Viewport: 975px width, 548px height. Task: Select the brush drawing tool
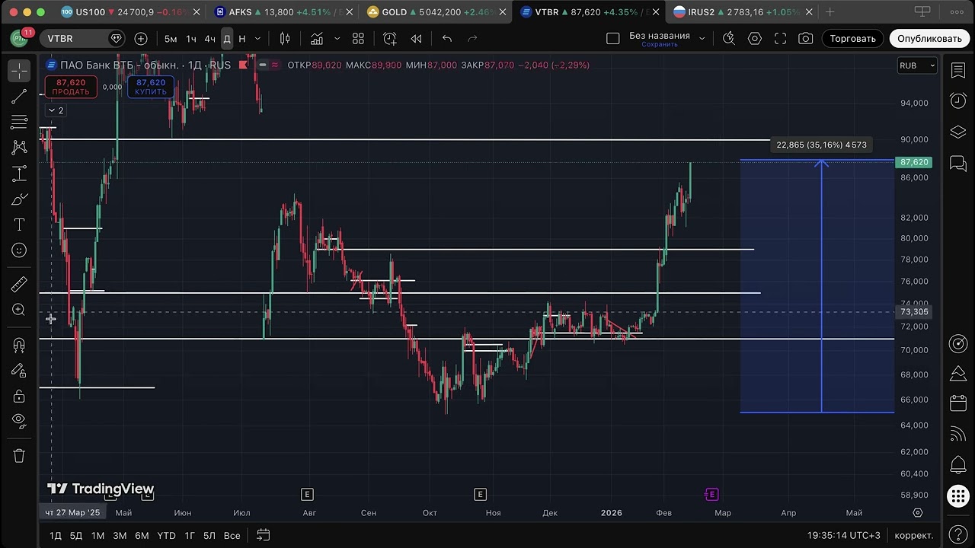(x=19, y=199)
